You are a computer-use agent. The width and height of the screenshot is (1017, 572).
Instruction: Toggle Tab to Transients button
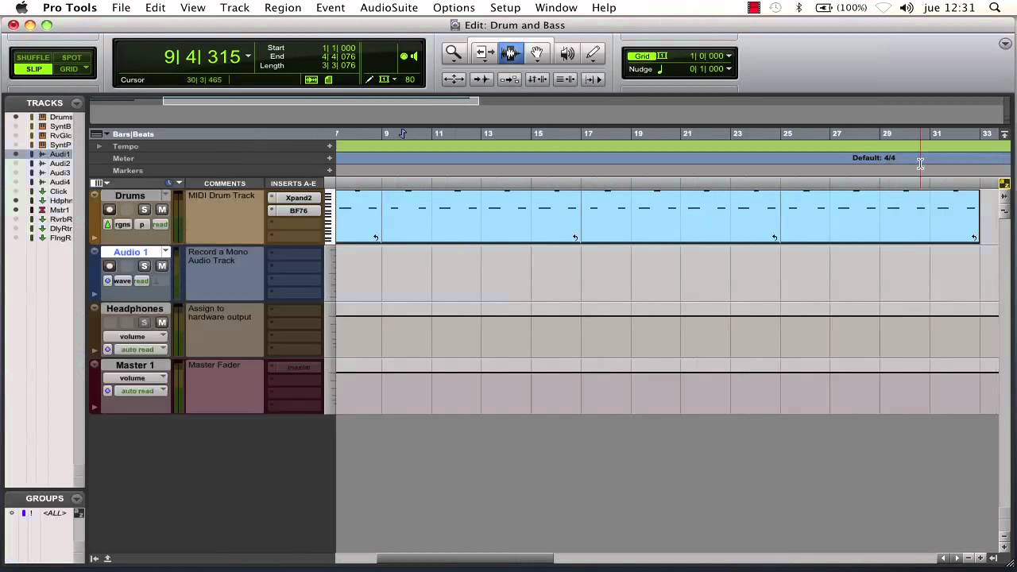click(481, 79)
